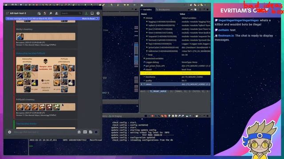This screenshot has width=284, height=159.
Task: Click the Name column header in Variables
Action: pos(144,14)
